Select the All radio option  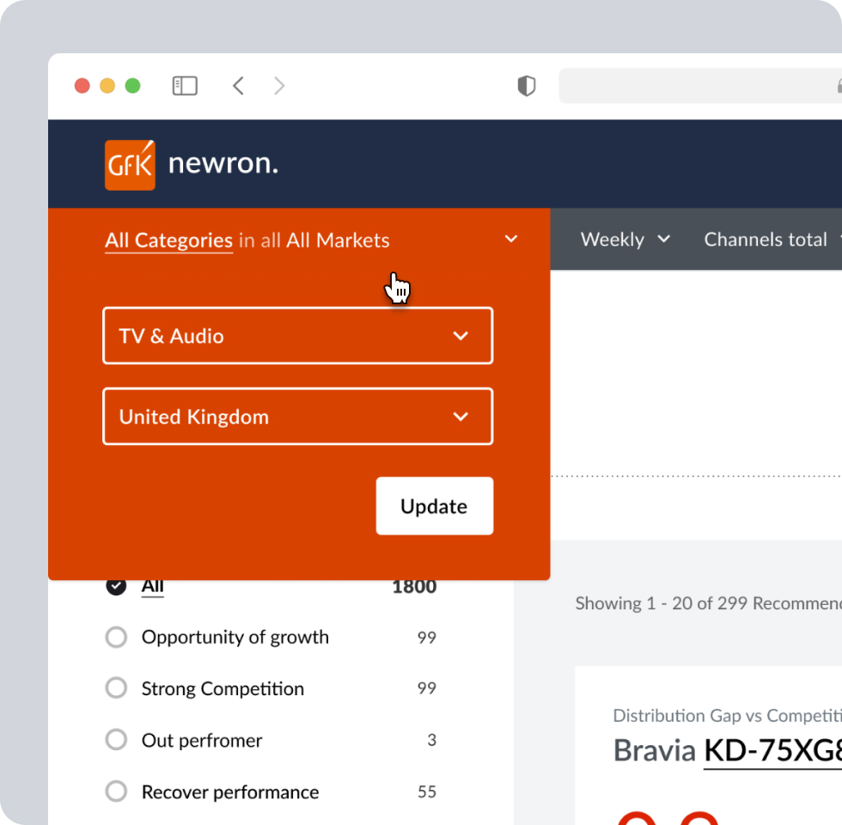pos(116,586)
